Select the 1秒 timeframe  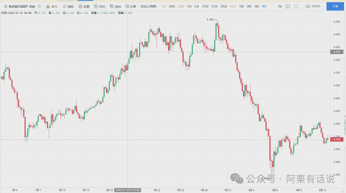tap(163, 6)
